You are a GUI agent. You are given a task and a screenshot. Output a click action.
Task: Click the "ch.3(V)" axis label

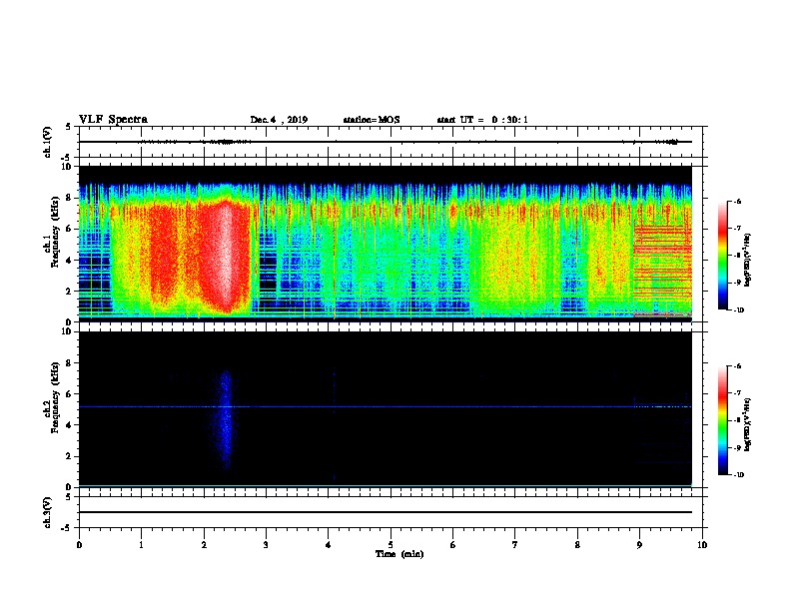pos(48,512)
